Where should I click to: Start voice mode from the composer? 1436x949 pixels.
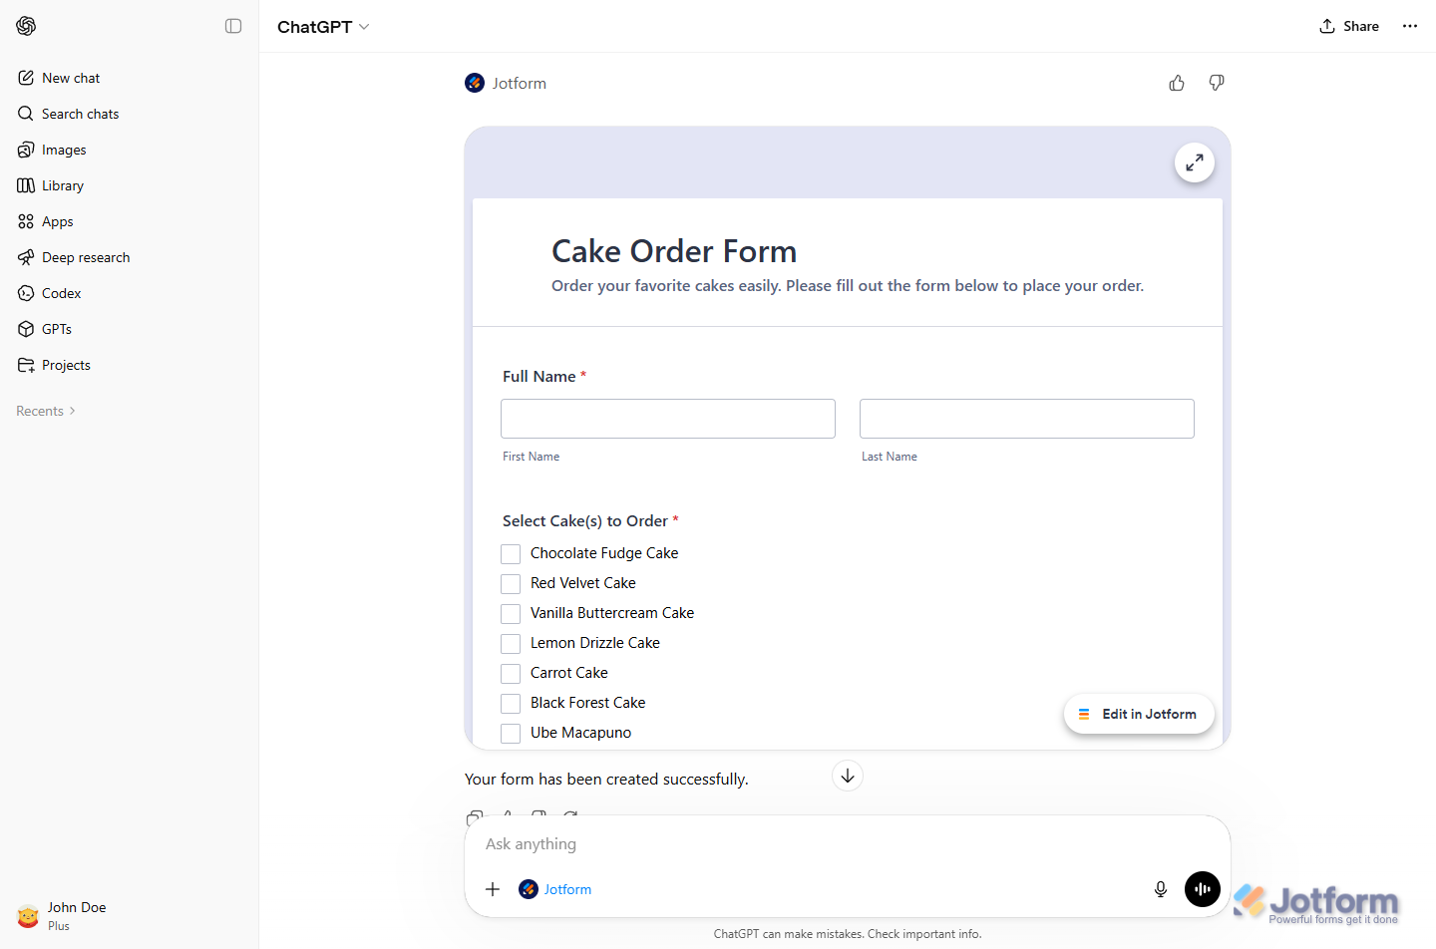click(x=1202, y=888)
